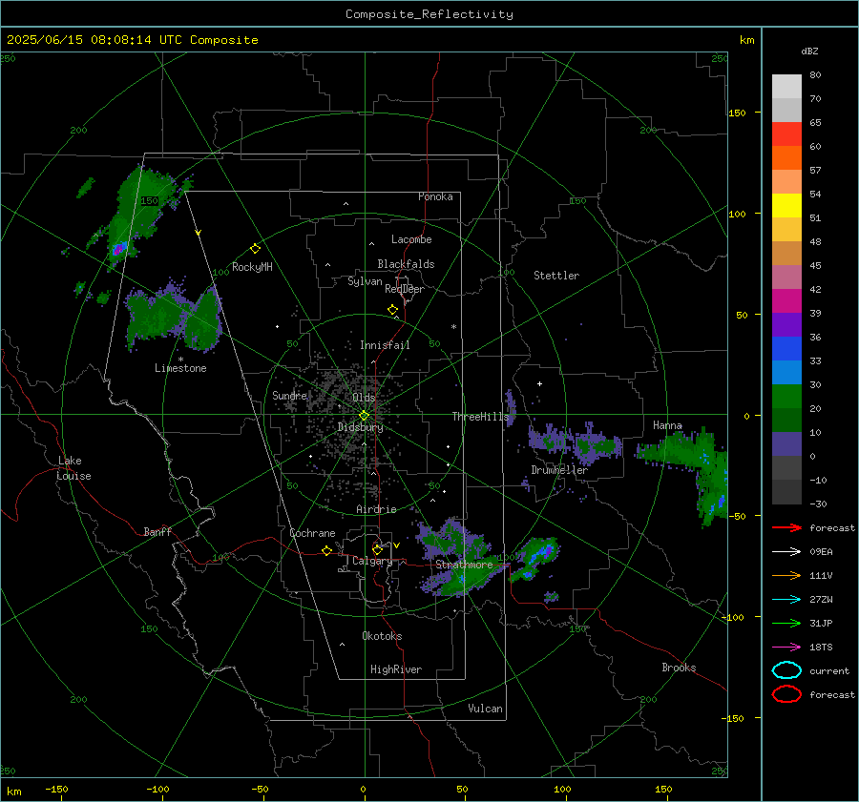Click the orange 111V arrow icon

(x=786, y=575)
